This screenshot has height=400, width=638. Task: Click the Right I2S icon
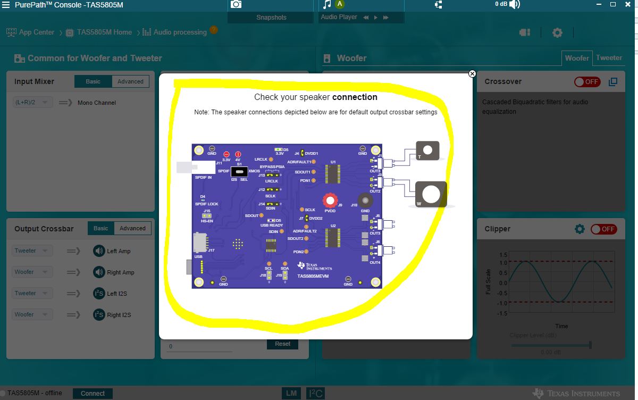(99, 314)
